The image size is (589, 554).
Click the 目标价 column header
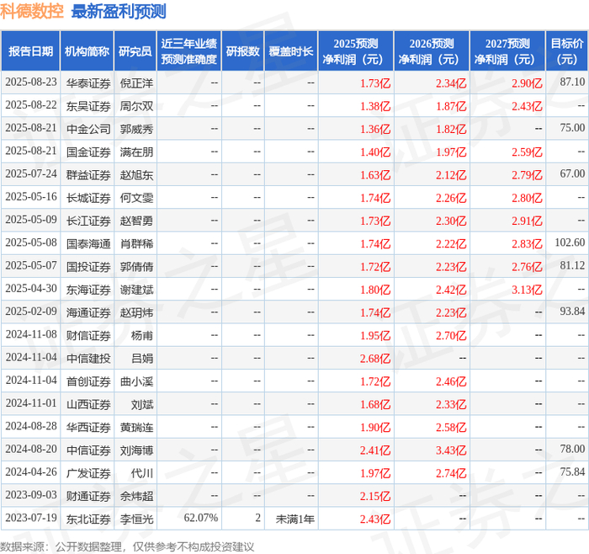pos(566,51)
